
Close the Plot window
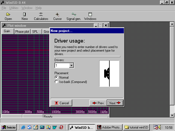click(x=106, y=25)
